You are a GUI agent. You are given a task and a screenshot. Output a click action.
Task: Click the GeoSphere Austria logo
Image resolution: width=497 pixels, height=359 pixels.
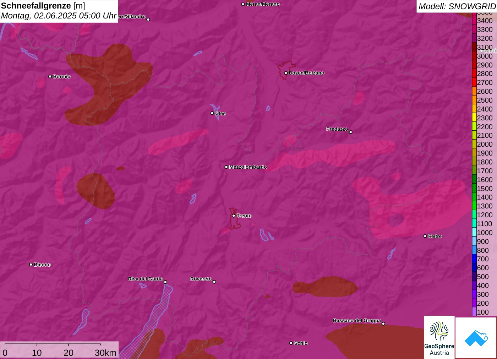[x=439, y=337]
